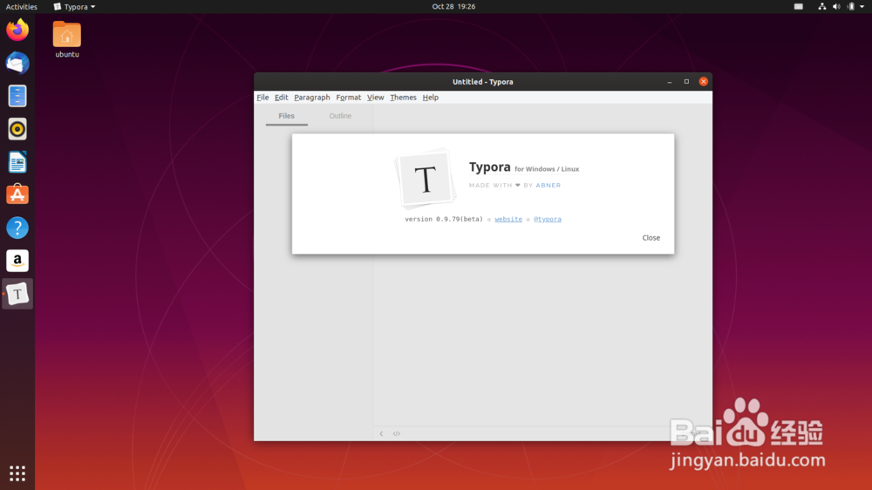
Task: Click the ABNER author link
Action: pyautogui.click(x=548, y=185)
